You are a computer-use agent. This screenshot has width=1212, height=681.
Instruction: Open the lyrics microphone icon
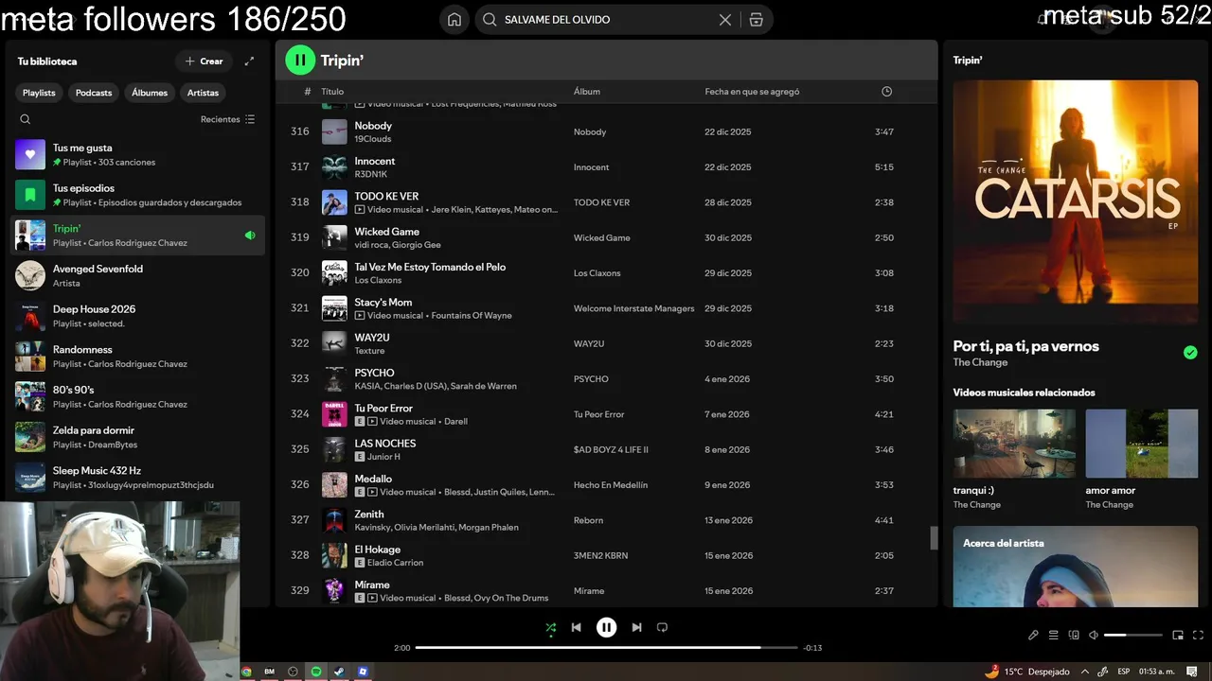[1033, 635]
